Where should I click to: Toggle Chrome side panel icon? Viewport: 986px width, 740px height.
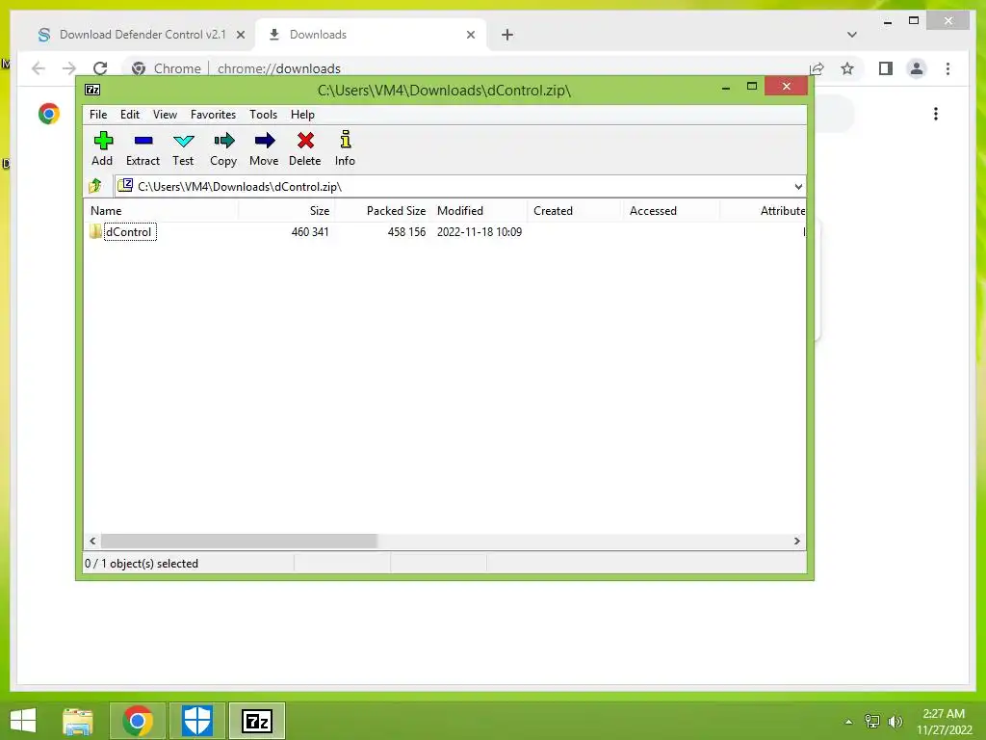886,68
